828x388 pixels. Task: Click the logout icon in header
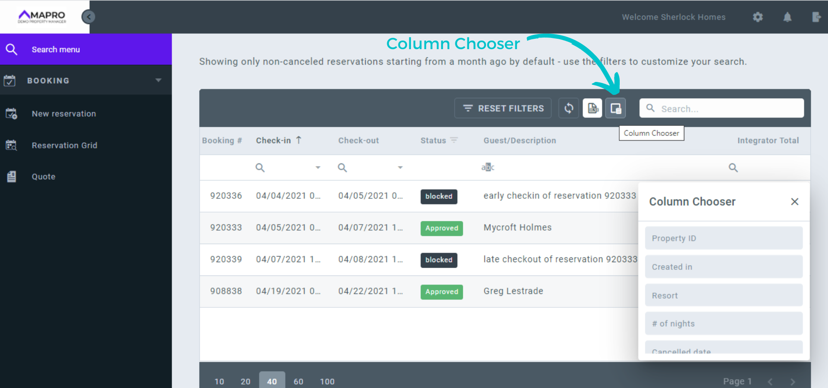(x=816, y=17)
